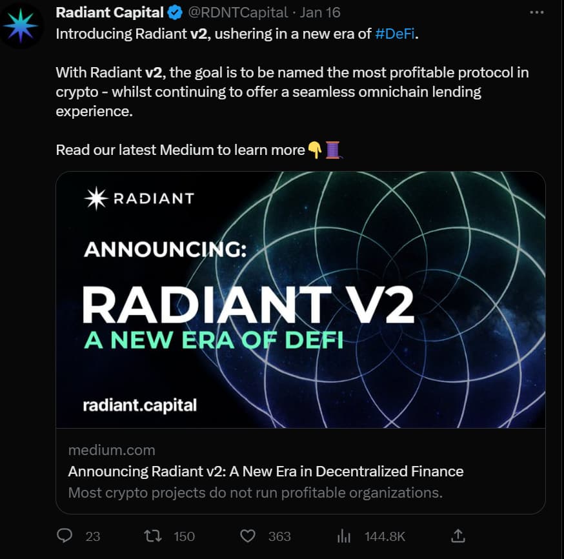
Task: Open the Radiant Capital display name link
Action: click(x=109, y=13)
